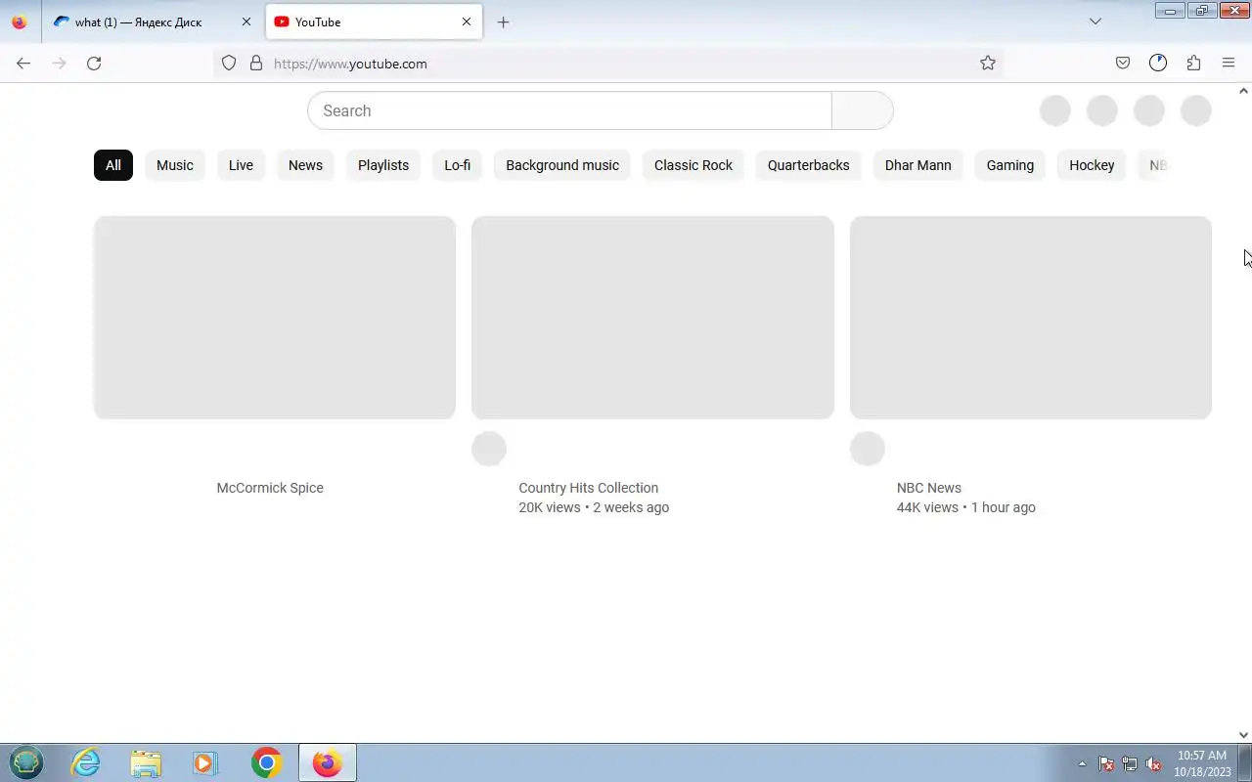Show hidden system tray icons
This screenshot has height=782, width=1252.
click(x=1082, y=763)
